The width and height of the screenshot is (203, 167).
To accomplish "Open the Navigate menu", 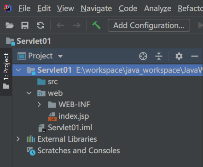I will click(x=96, y=8).
